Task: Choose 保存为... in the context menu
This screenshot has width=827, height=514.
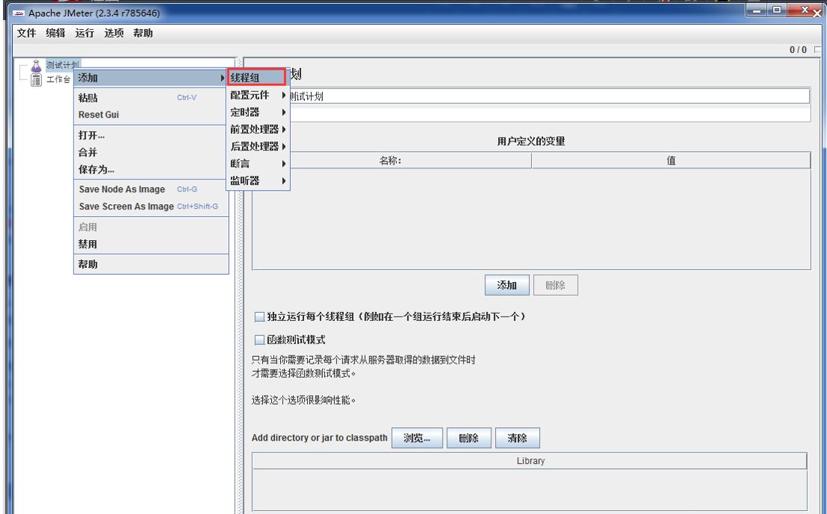Action: pyautogui.click(x=97, y=169)
